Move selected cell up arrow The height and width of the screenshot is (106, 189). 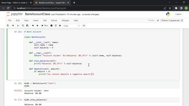coord(33,26)
